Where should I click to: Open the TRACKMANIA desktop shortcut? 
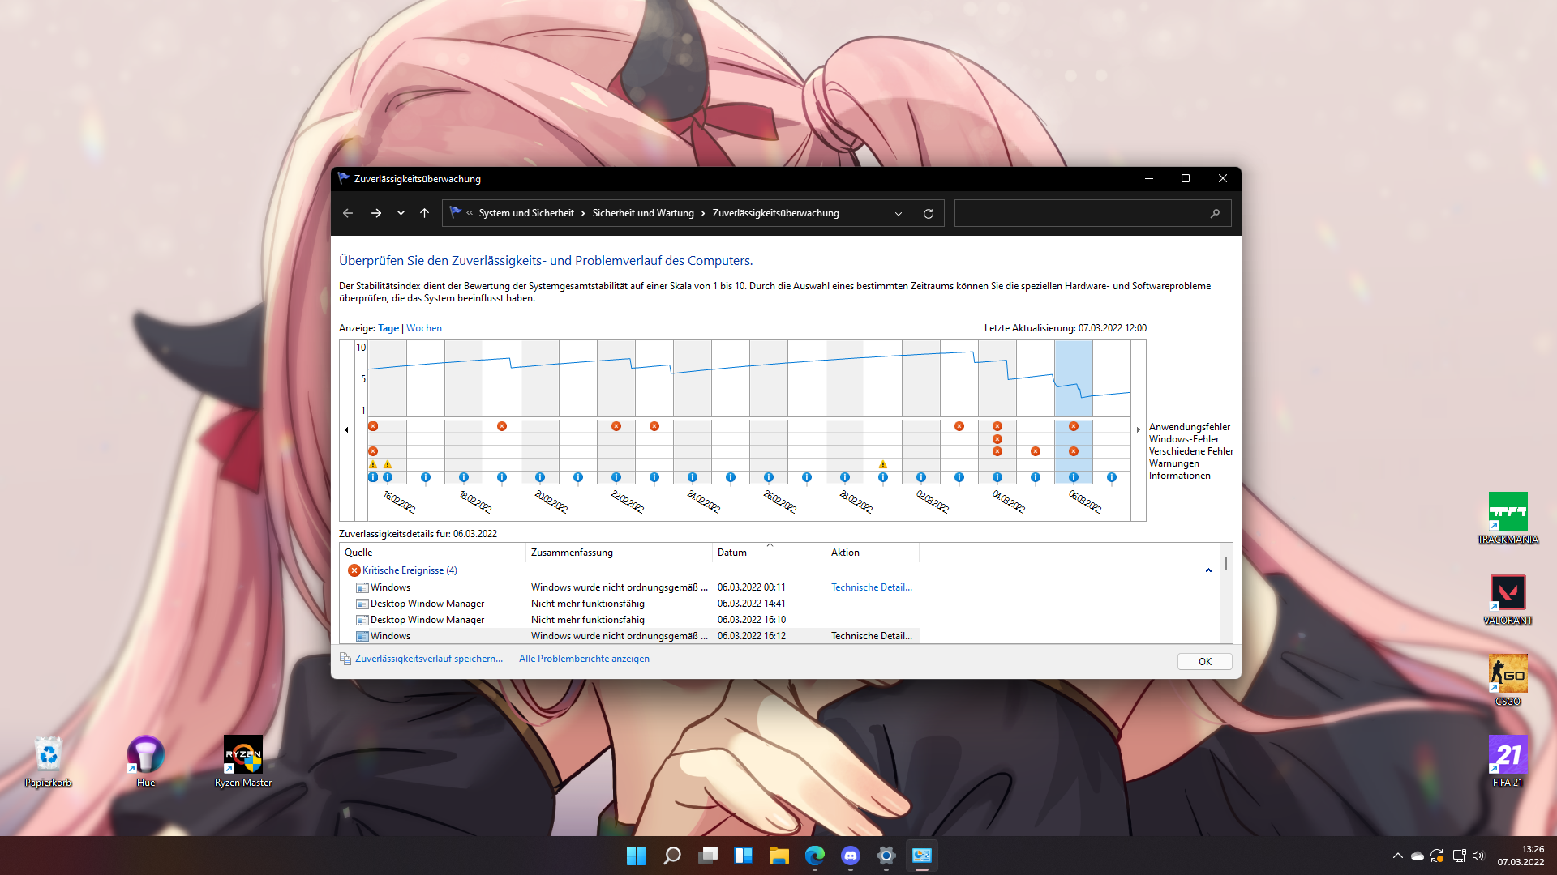point(1508,519)
